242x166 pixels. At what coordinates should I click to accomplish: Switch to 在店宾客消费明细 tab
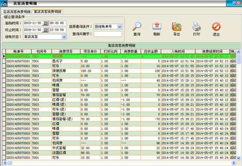click(x=17, y=12)
